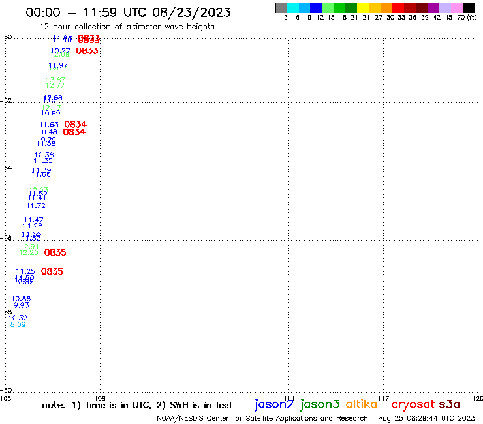Screen dimensions: 483x424
Task: Click the light blue 9 ft swatch
Action: [x=304, y=8]
